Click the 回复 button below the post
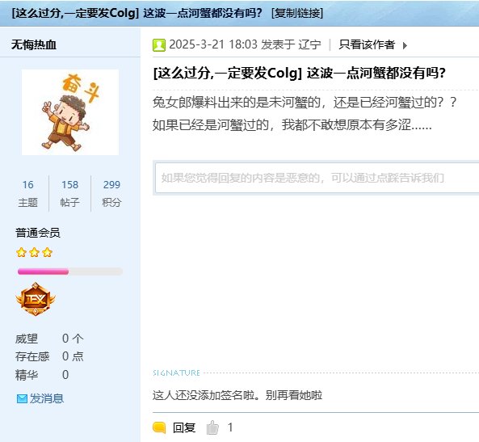Image resolution: width=479 pixels, height=442 pixels. (x=184, y=427)
